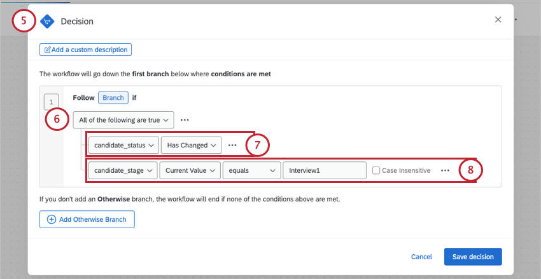Click the Branch label tag
The width and height of the screenshot is (541, 279).
pyautogui.click(x=113, y=98)
